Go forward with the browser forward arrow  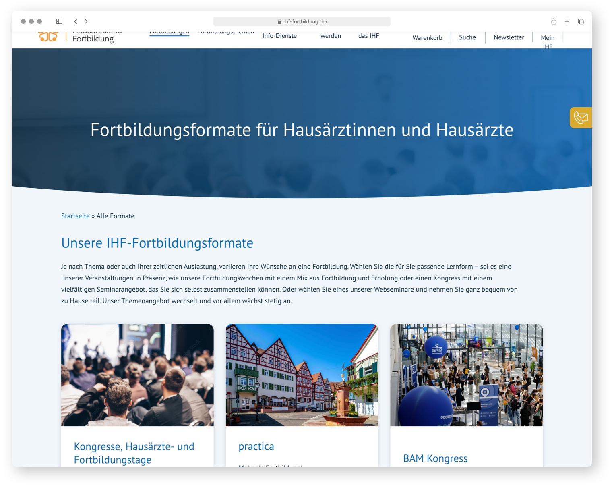pyautogui.click(x=86, y=21)
